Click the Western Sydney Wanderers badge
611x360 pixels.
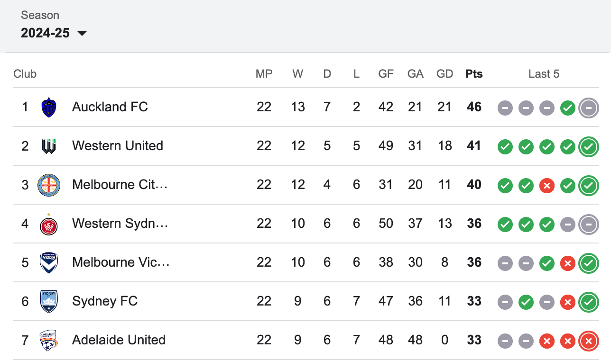[x=49, y=224]
